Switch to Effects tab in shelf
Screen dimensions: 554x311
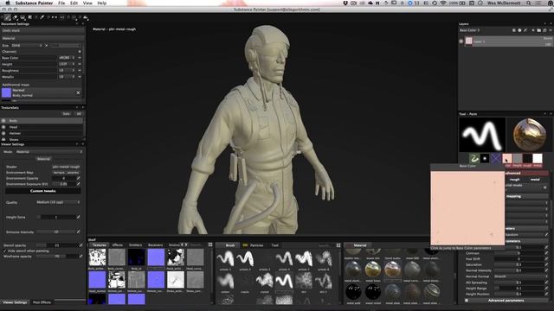pos(118,245)
